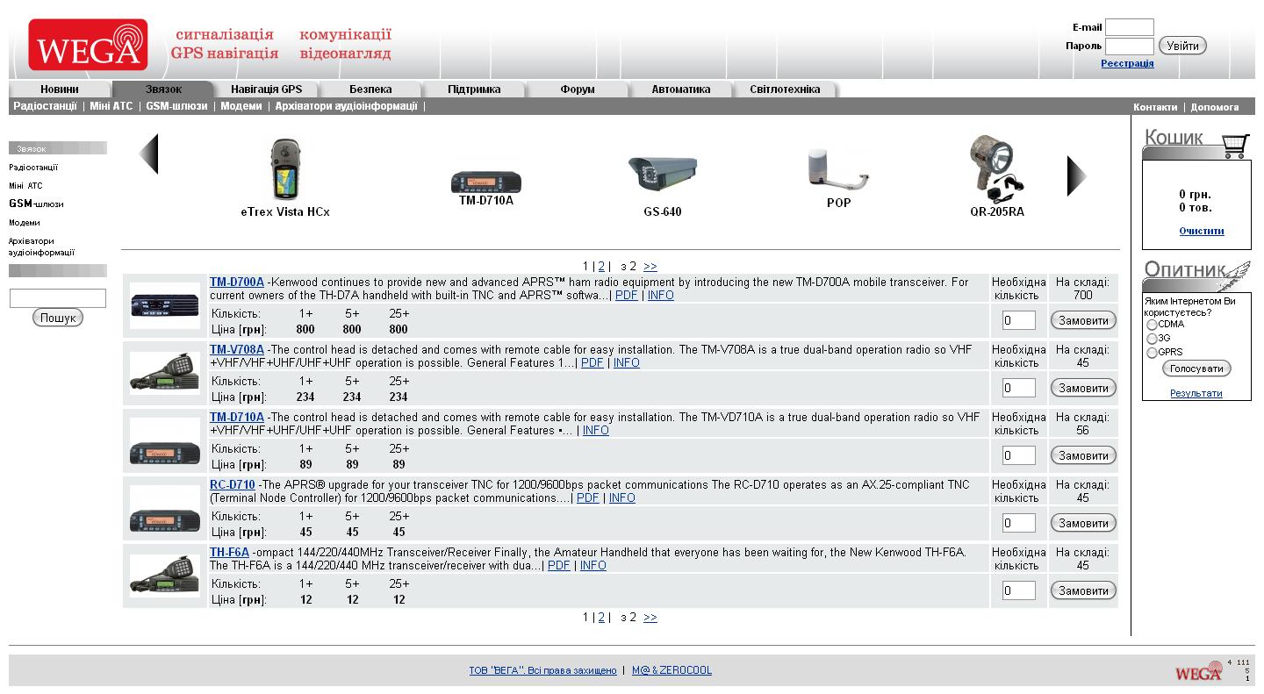Image resolution: width=1264 pixels, height=694 pixels.
Task: Switch to the Навігація GPS tab
Action: [267, 89]
